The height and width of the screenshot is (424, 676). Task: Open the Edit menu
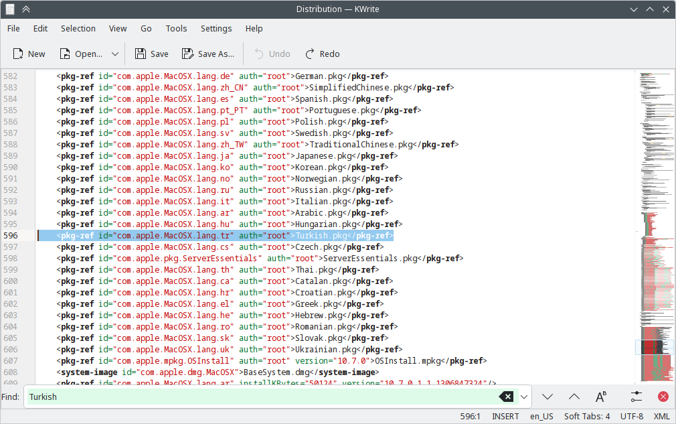(40, 29)
